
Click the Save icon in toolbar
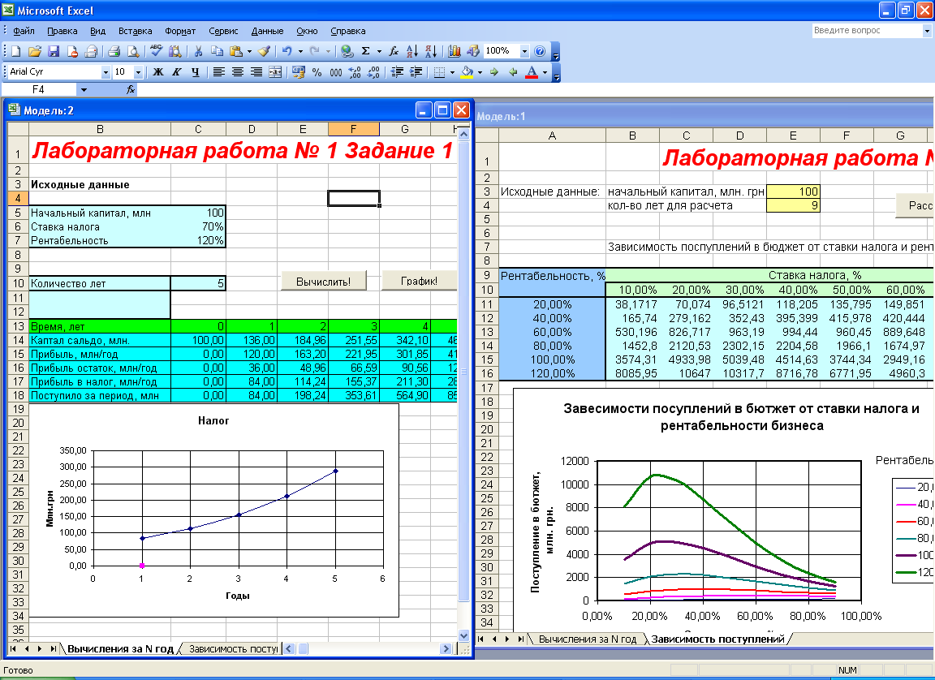(x=54, y=51)
